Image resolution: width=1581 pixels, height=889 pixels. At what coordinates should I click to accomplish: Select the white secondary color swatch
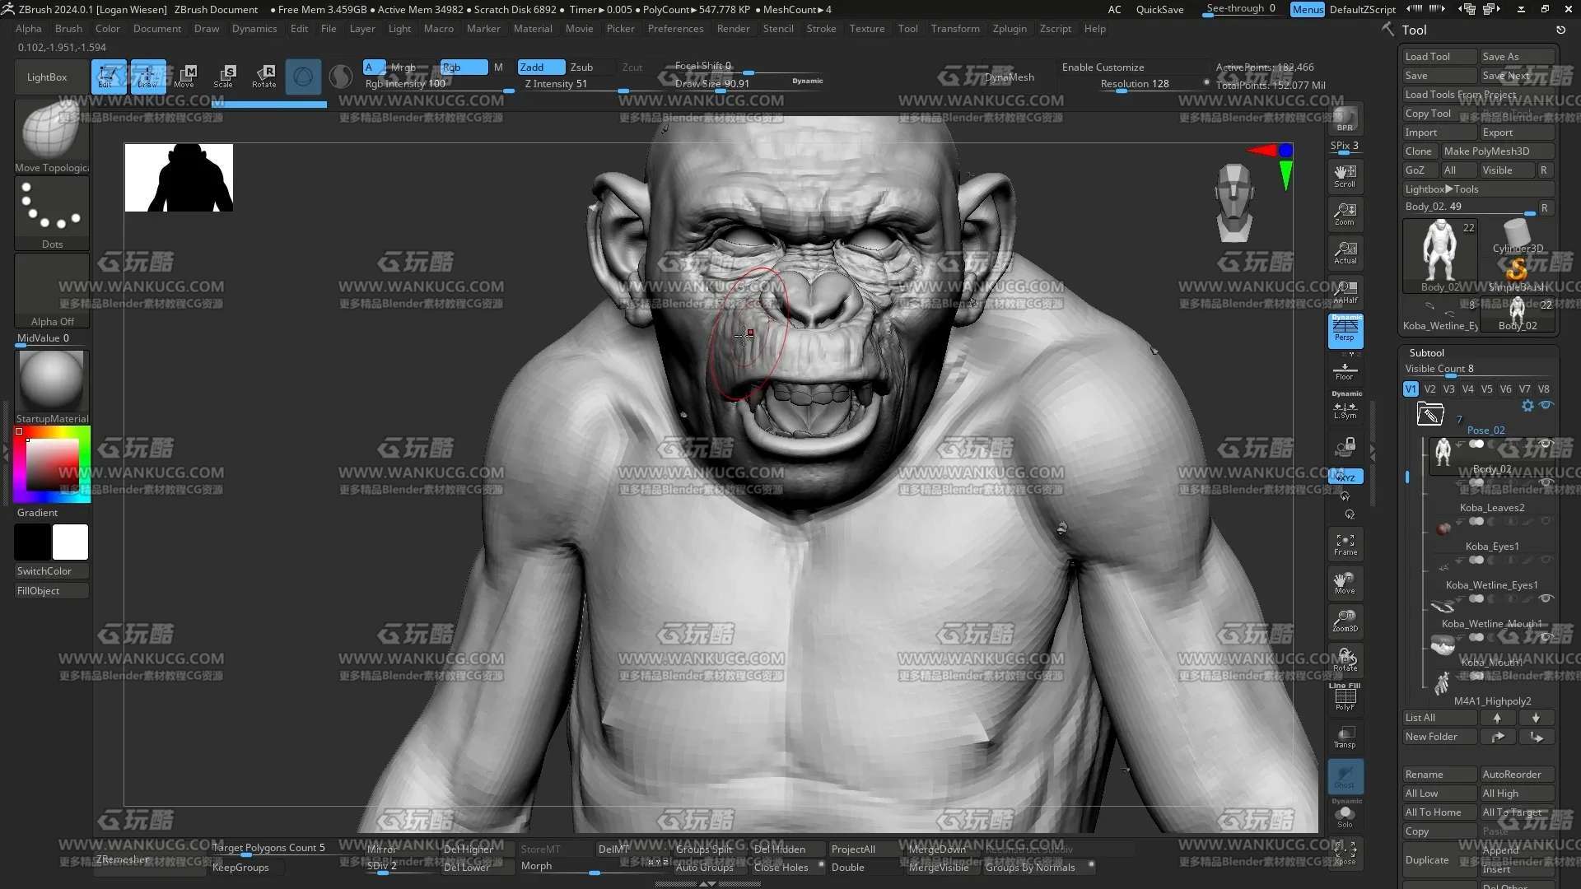70,542
